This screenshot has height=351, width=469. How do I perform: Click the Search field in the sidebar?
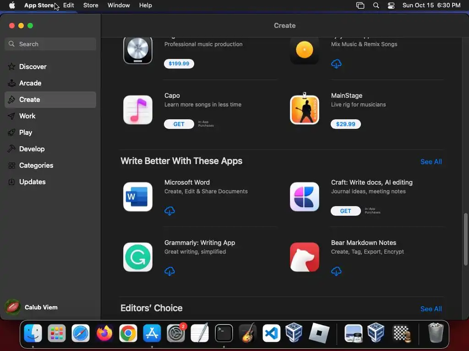[50, 44]
